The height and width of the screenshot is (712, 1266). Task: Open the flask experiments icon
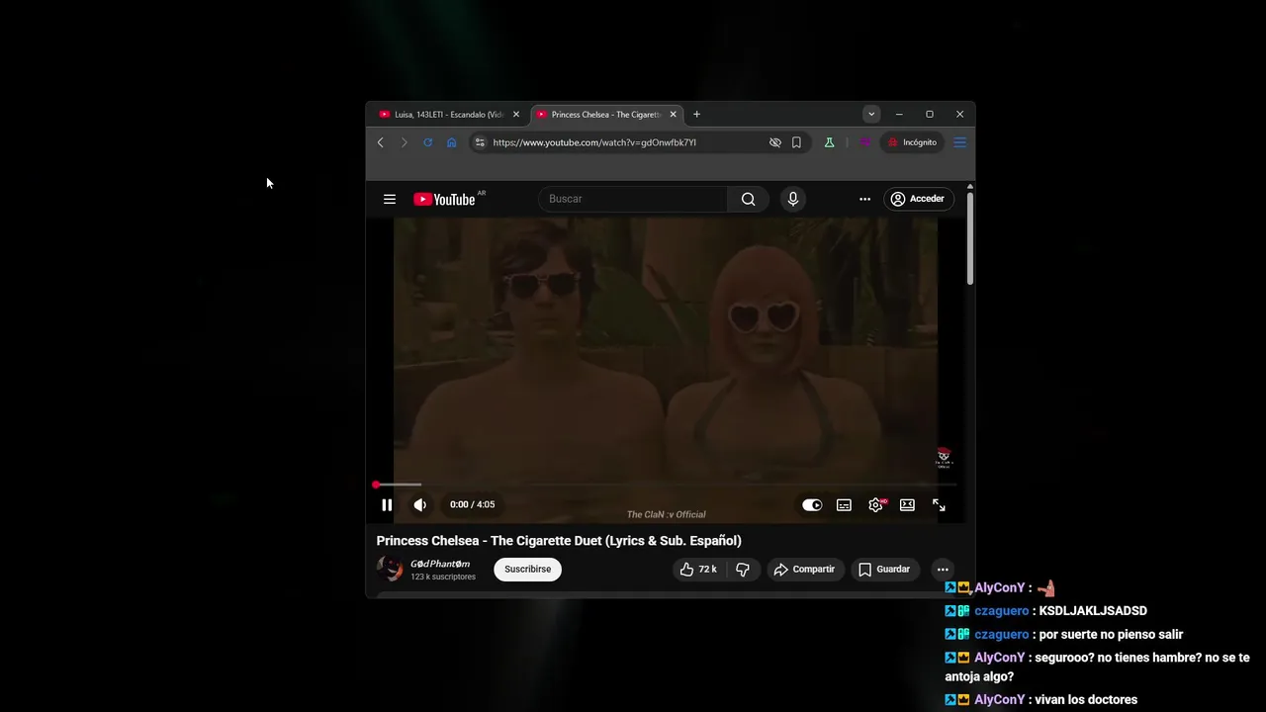point(829,142)
